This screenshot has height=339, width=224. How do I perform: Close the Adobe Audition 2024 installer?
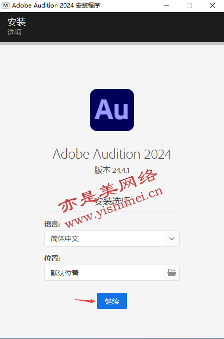click(212, 6)
